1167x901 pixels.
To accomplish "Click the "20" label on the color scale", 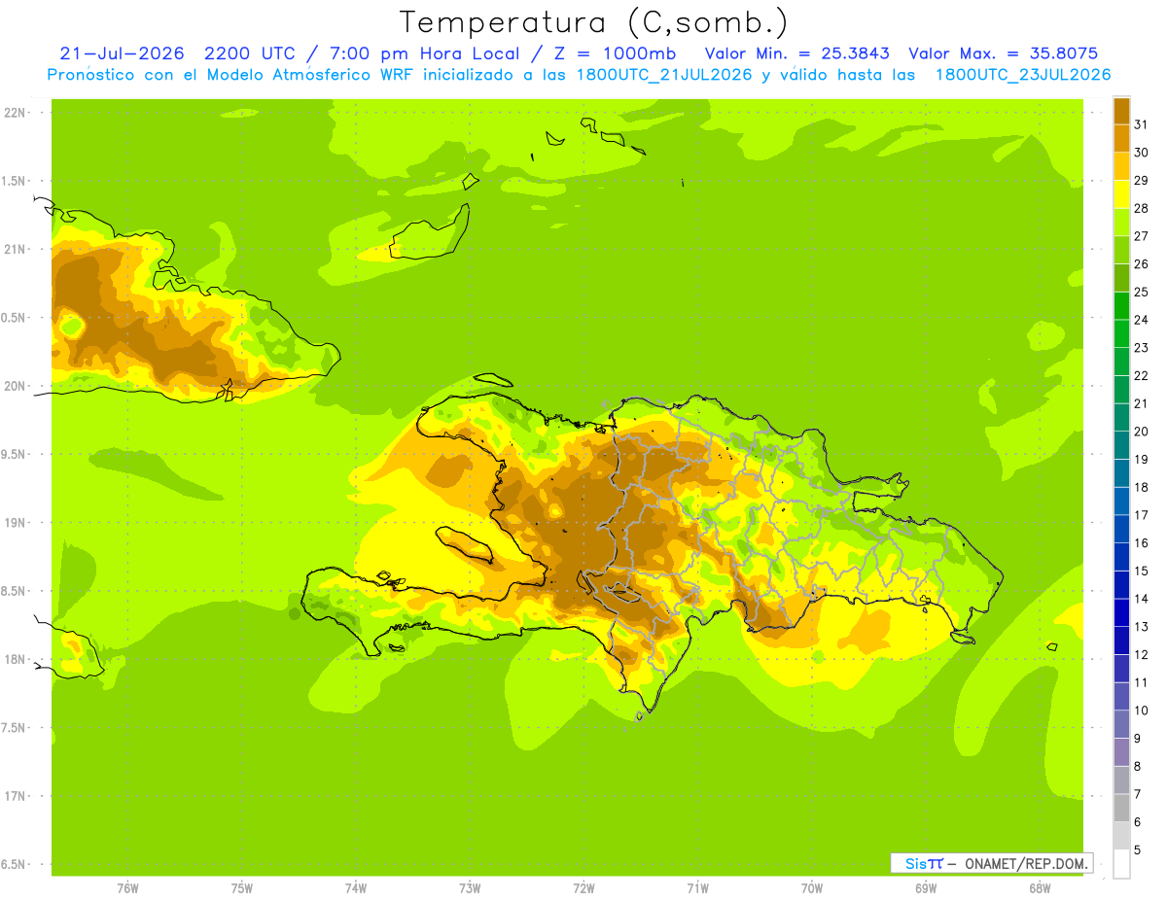I will click(1142, 432).
